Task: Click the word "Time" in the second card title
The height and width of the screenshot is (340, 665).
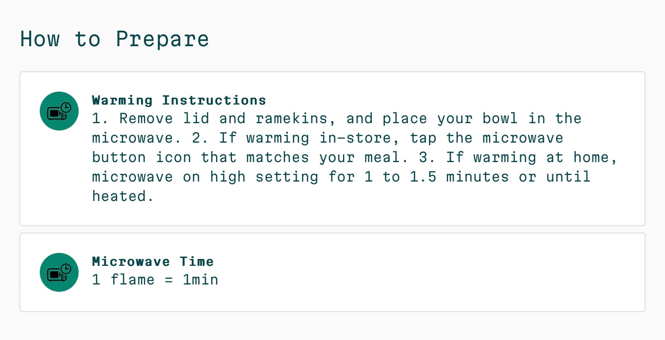Action: coord(197,261)
